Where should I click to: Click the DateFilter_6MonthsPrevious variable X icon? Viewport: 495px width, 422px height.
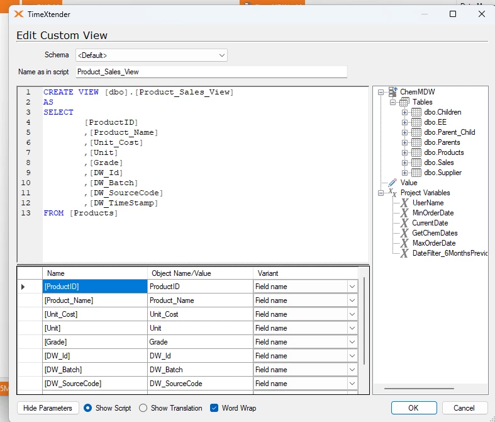click(x=404, y=253)
